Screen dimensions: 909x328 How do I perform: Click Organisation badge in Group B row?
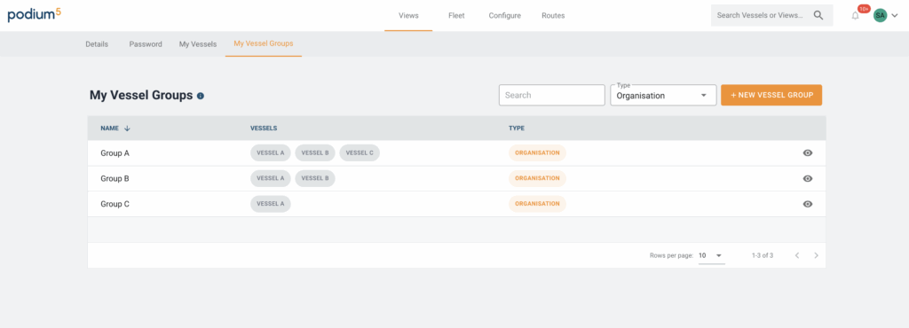[537, 178]
